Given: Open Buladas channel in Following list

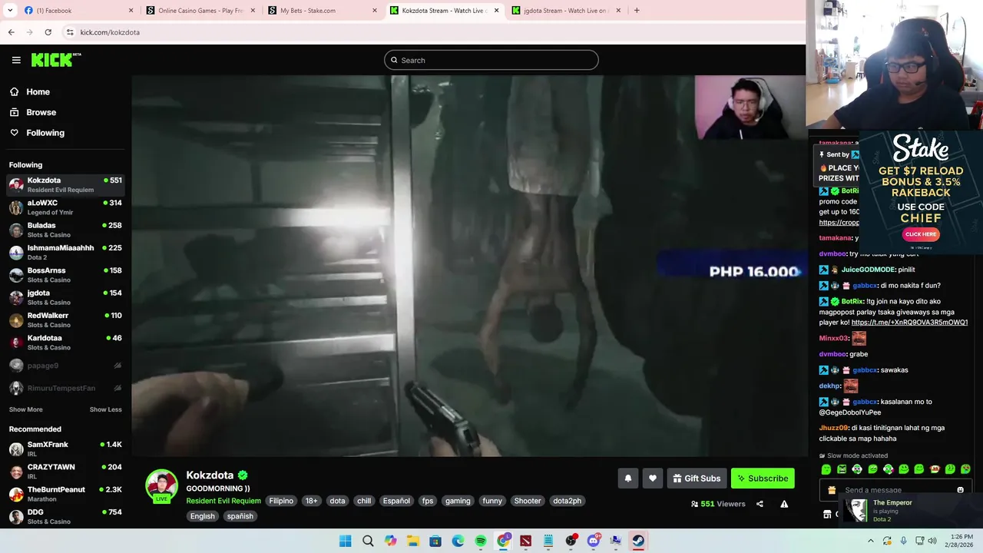Looking at the screenshot, I should [x=65, y=230].
